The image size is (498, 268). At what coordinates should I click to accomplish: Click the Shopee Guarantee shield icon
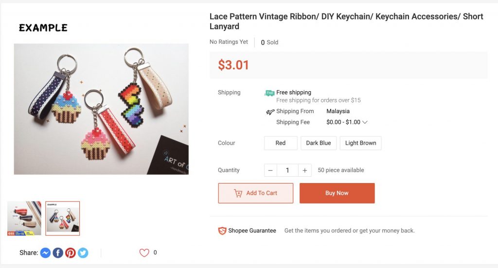pyautogui.click(x=222, y=231)
